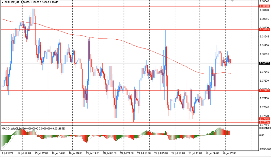Click the black 1.18017 current price tag

[264, 63]
